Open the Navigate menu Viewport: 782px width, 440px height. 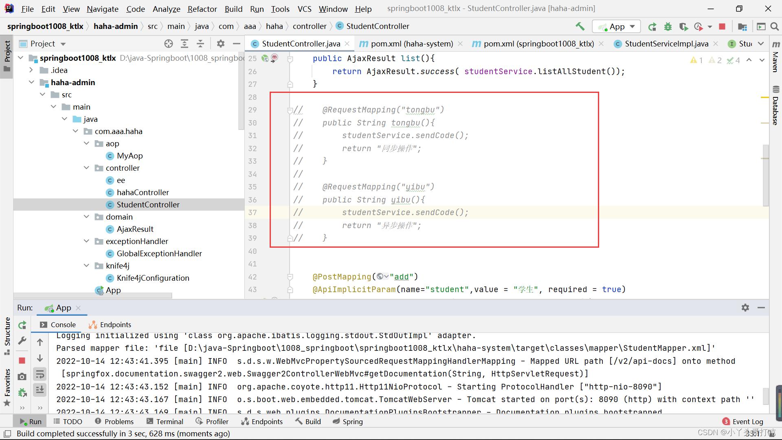point(103,9)
